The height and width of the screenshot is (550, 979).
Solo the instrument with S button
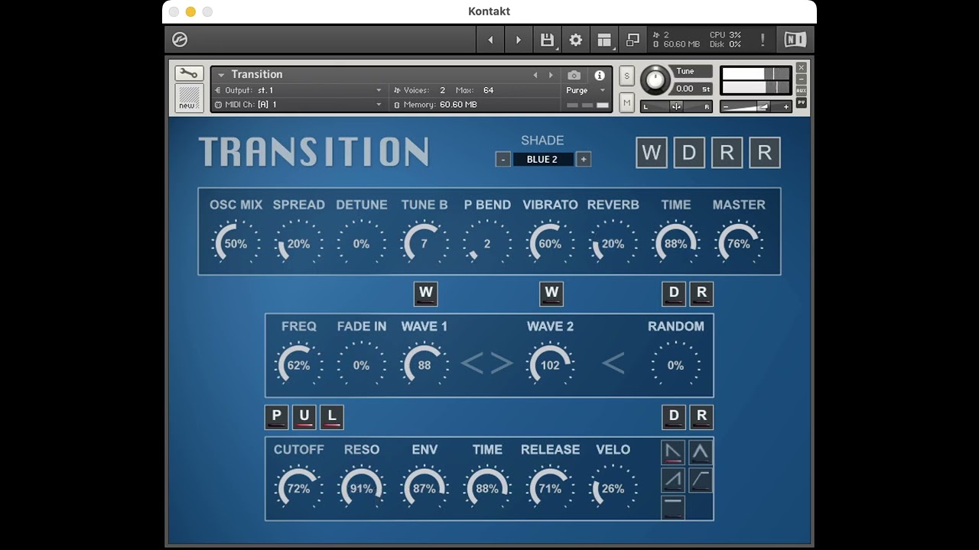click(x=627, y=76)
